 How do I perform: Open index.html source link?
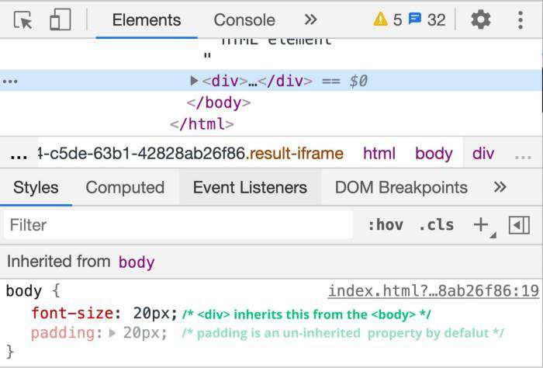(x=434, y=291)
